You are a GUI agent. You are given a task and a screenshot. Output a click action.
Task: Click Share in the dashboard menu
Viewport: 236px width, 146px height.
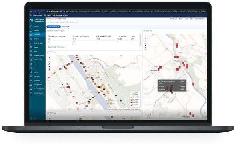point(181,19)
